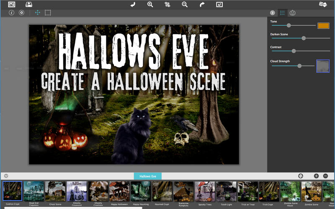
Task: Switch to the pumpkin elements tab
Action: [292, 13]
